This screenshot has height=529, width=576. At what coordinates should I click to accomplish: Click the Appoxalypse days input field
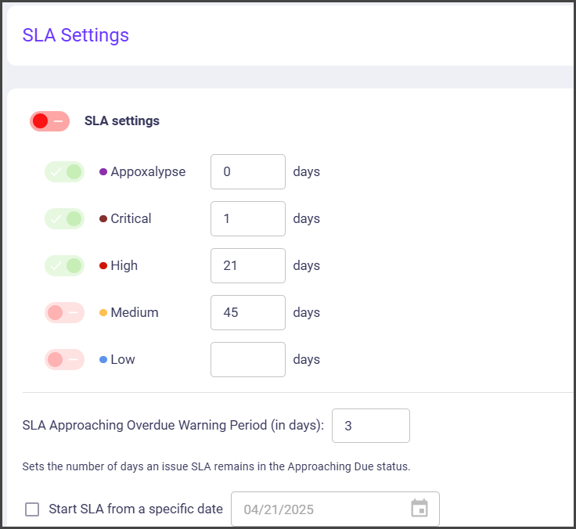pyautogui.click(x=247, y=172)
